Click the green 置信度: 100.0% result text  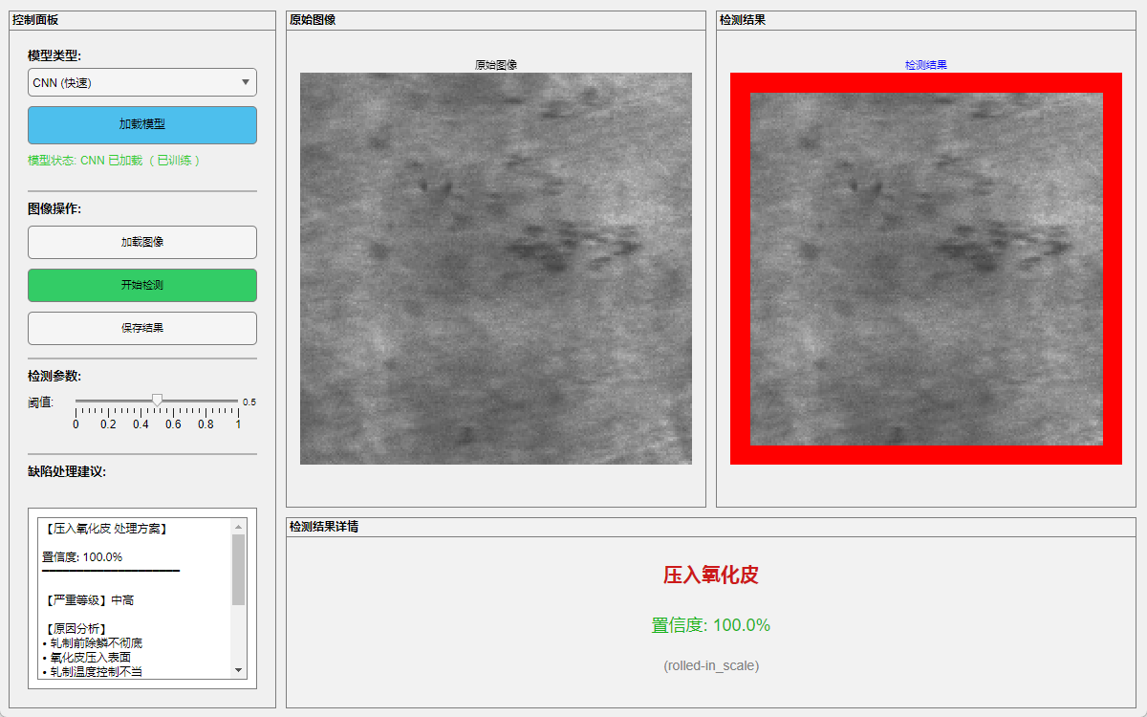pos(710,625)
